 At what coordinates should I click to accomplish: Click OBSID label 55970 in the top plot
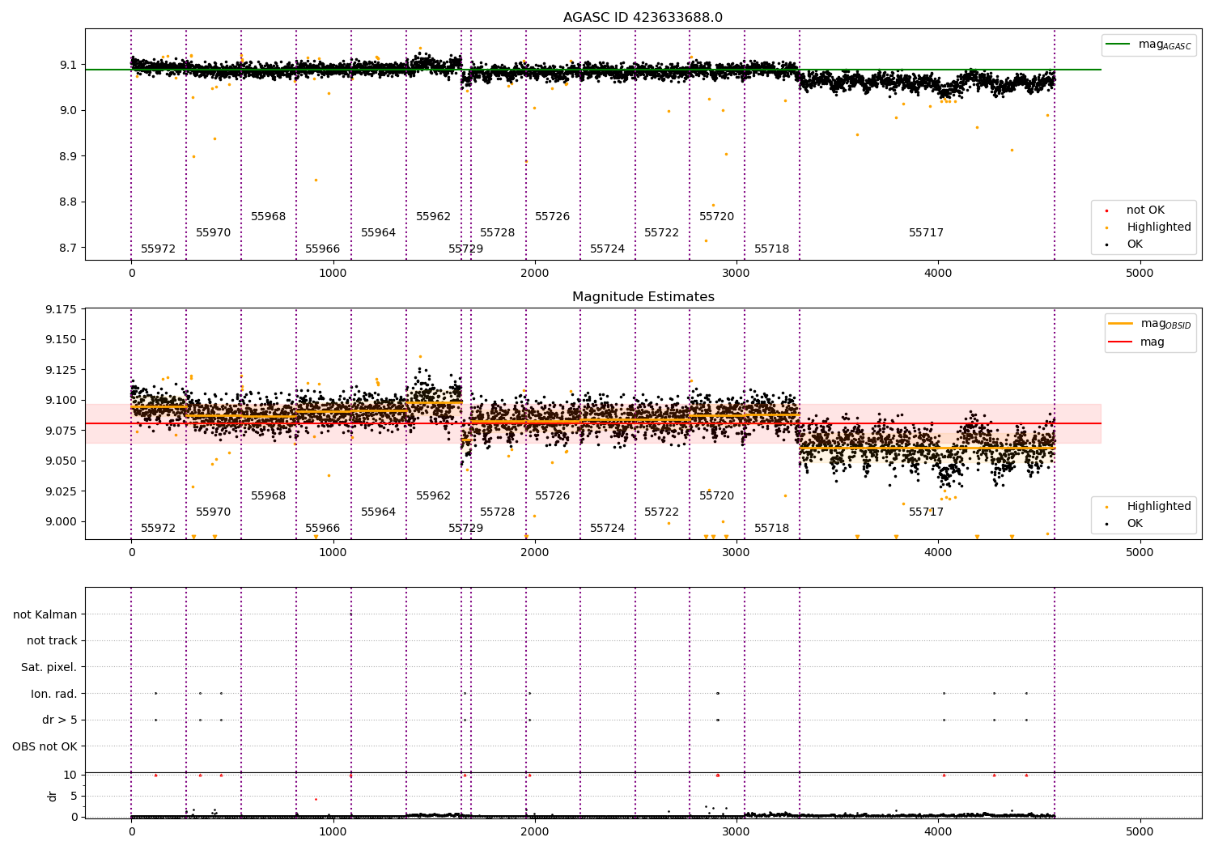pos(214,233)
